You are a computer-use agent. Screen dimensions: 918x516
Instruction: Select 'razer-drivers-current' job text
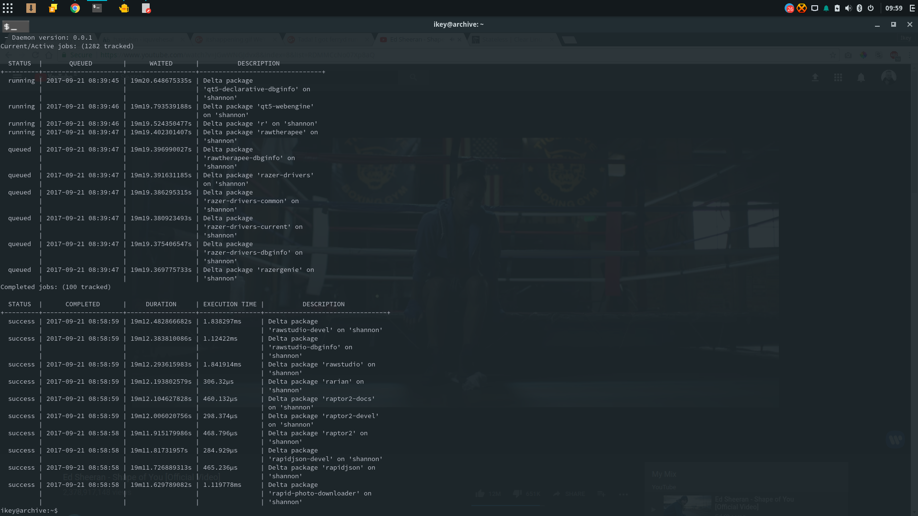[x=252, y=226]
